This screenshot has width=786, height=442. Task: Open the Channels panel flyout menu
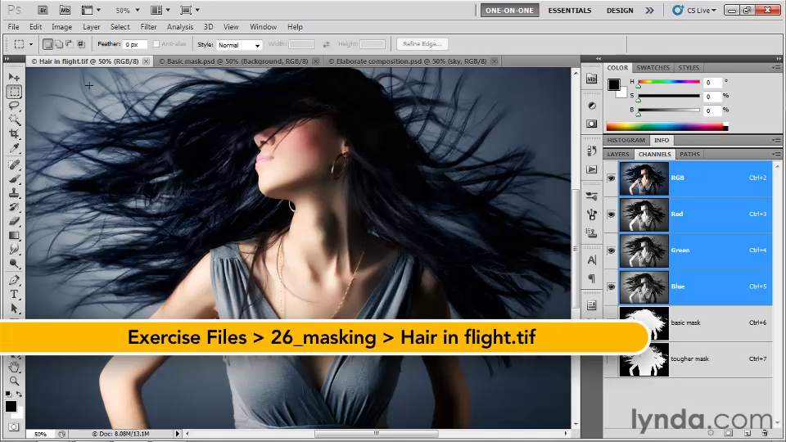coord(776,155)
